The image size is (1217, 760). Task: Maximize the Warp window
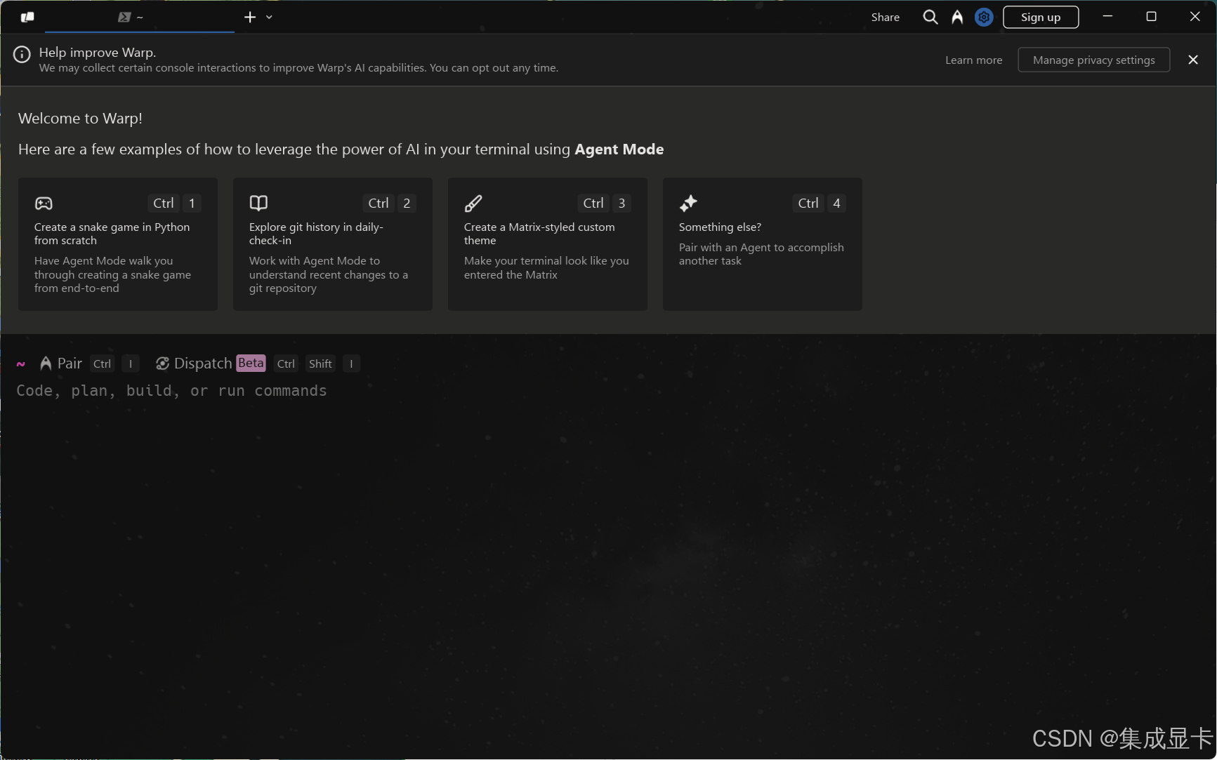(1151, 17)
